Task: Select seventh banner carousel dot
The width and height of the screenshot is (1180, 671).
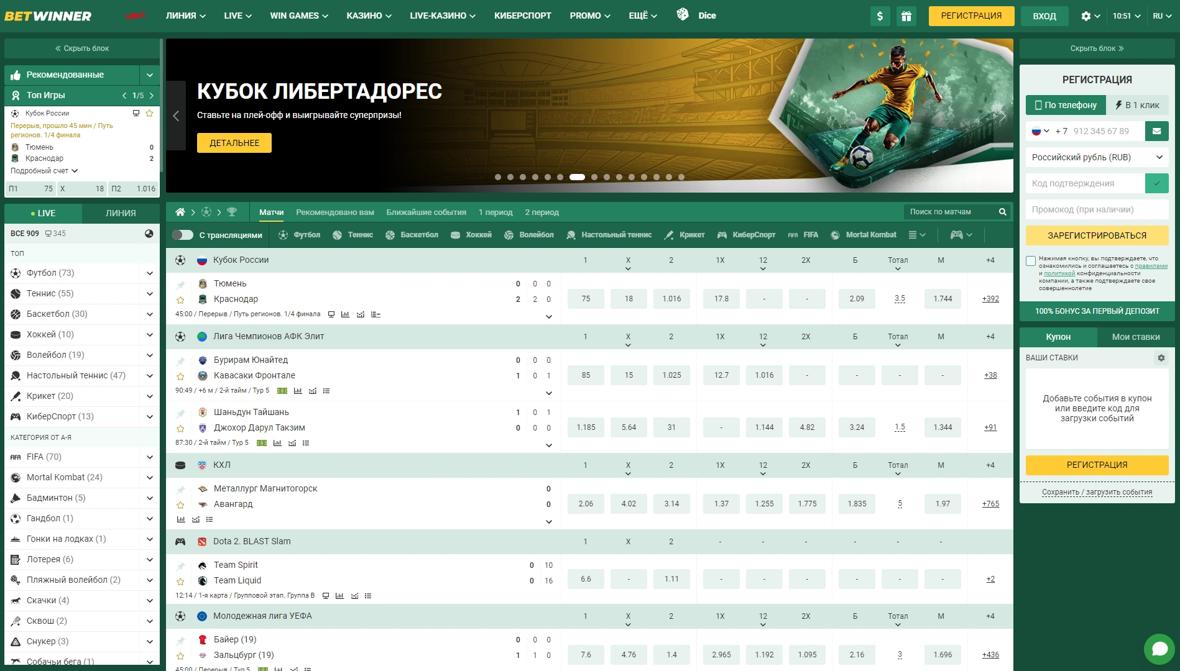Action: (x=577, y=177)
